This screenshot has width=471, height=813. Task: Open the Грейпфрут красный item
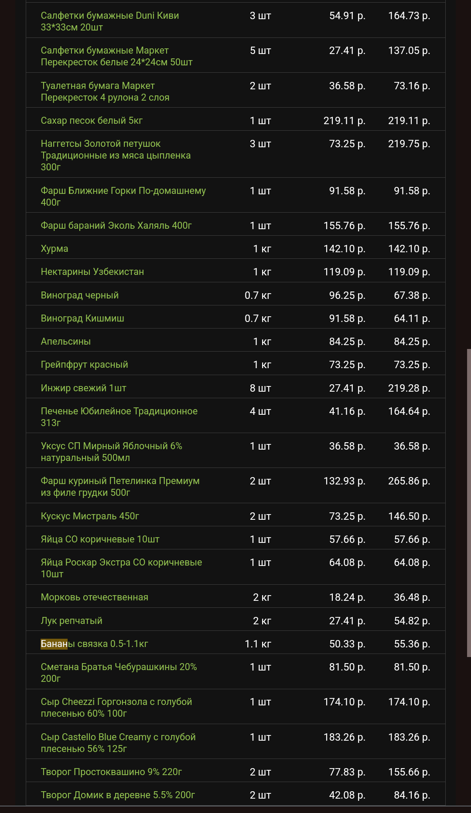84,365
